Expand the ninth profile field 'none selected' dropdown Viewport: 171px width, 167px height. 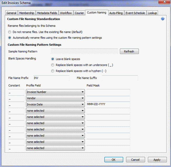point(56,142)
